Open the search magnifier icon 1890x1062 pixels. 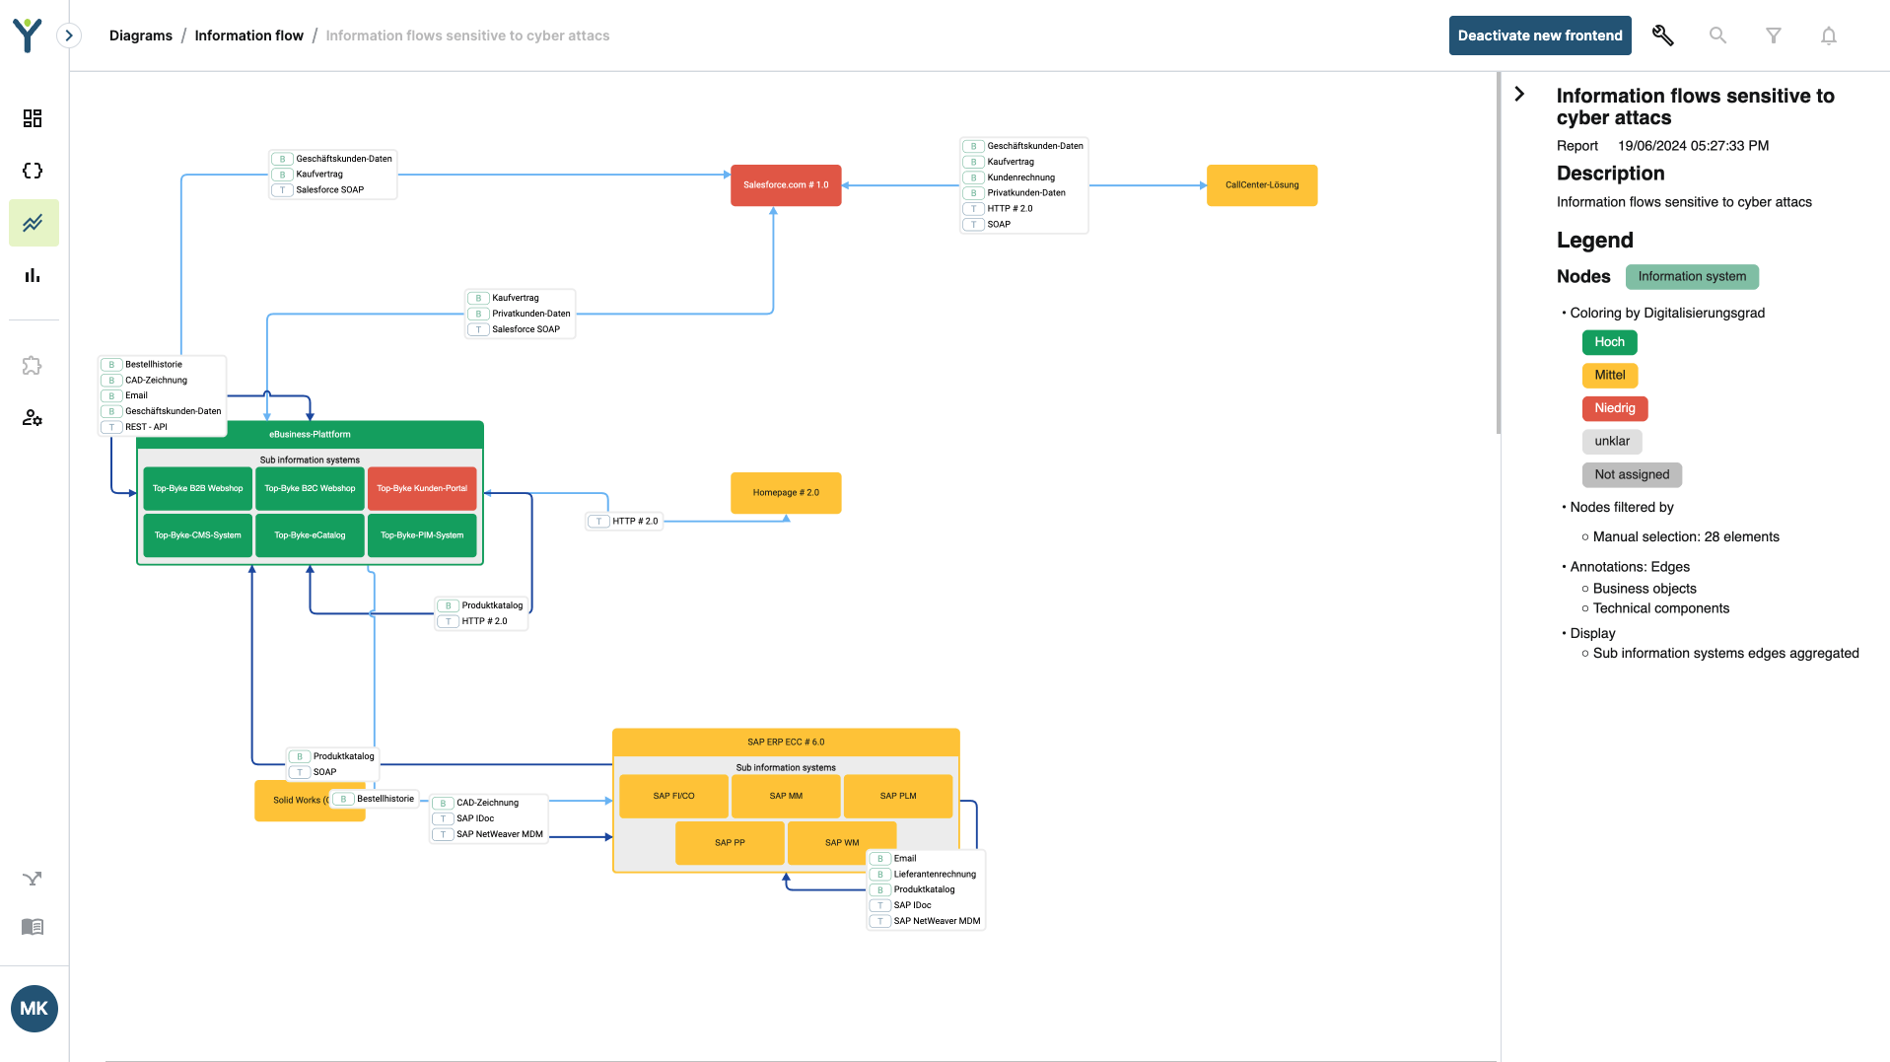point(1717,35)
